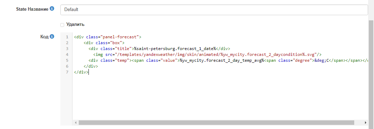Place cursor in the "panel-forecast" class value
The height and width of the screenshot is (129, 374).
coord(120,37)
